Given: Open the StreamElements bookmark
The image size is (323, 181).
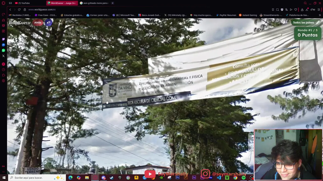Looking at the screenshot, I should click(271, 15).
